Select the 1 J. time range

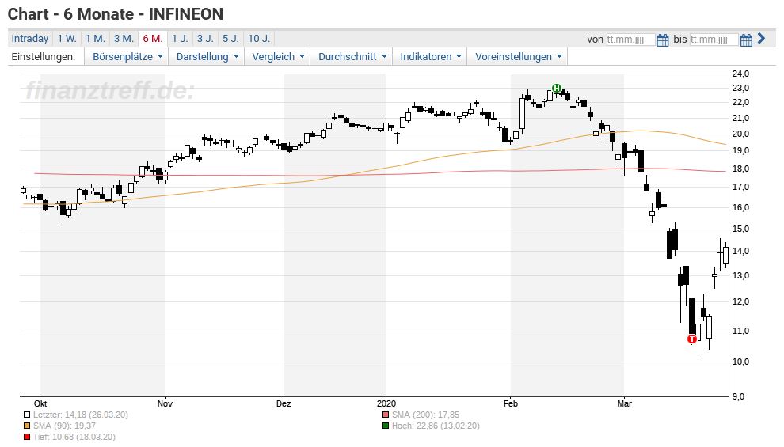[x=180, y=39]
